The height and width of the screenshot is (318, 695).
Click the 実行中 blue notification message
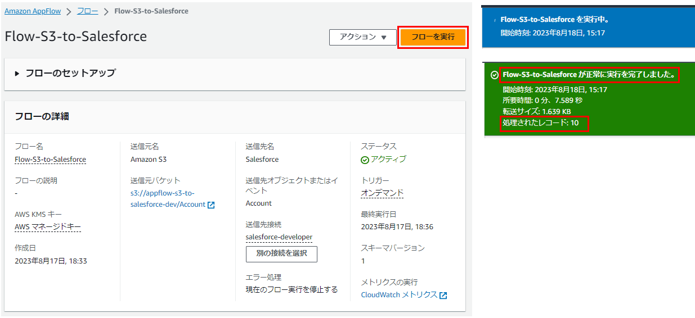555,19
